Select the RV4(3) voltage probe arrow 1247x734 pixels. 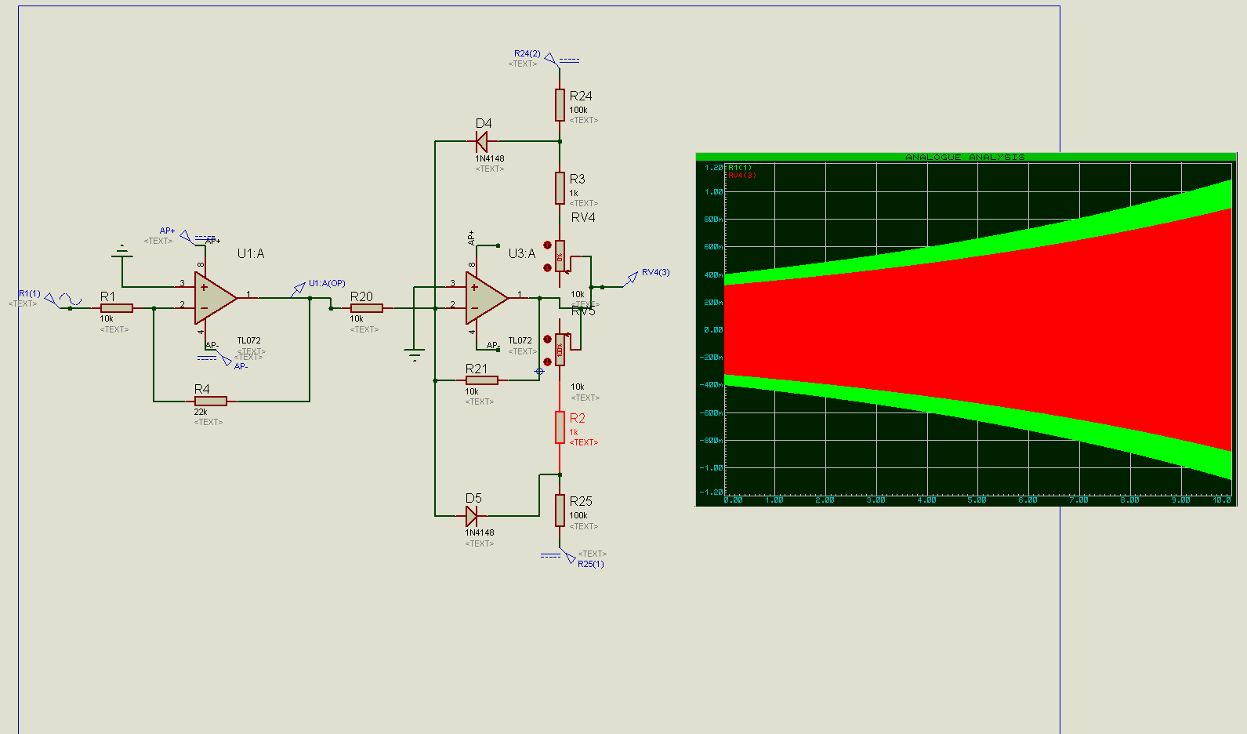[631, 278]
